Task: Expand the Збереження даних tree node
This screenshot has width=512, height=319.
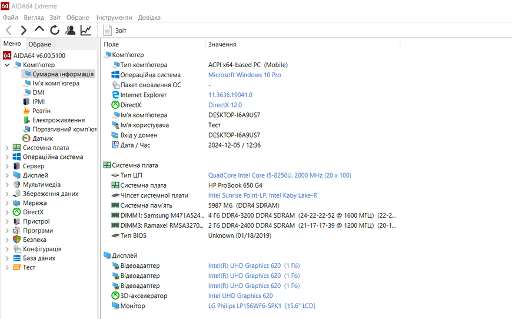Action: (7, 194)
